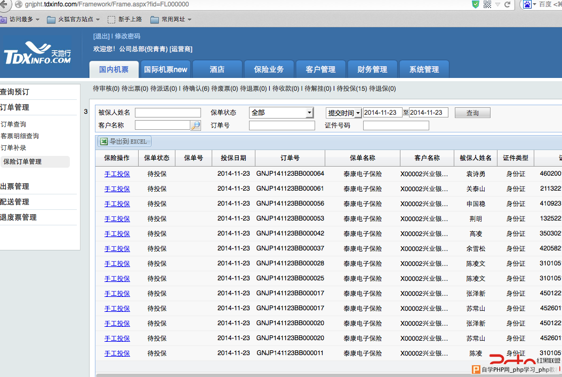The image size is (562, 377).
Task: Click 手工投保 for order GNJP141123BB000037
Action: tap(117, 249)
